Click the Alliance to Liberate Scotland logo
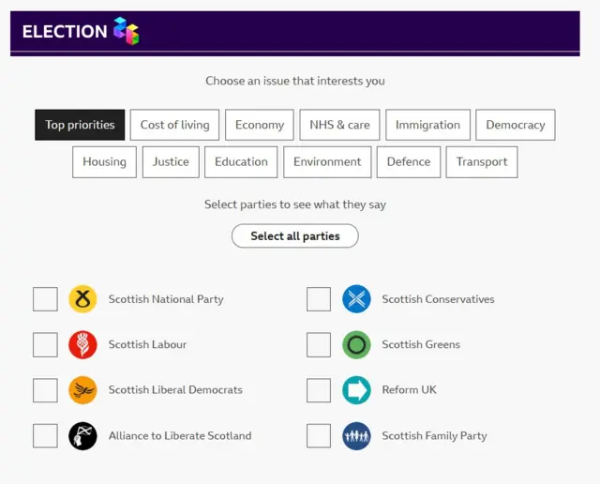Image resolution: width=600 pixels, height=484 pixels. click(82, 435)
